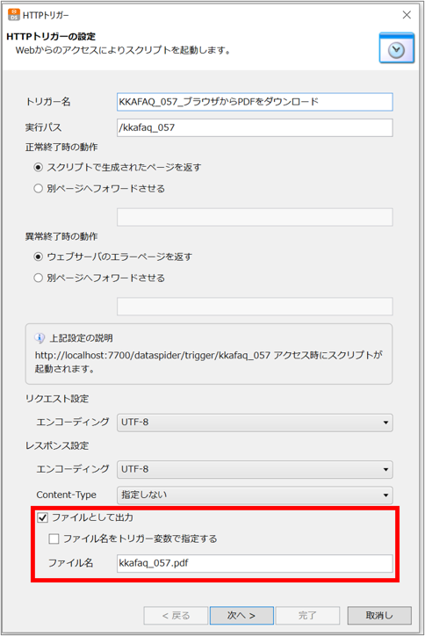Click the info icon beside 上記設定の説明

tap(40, 338)
